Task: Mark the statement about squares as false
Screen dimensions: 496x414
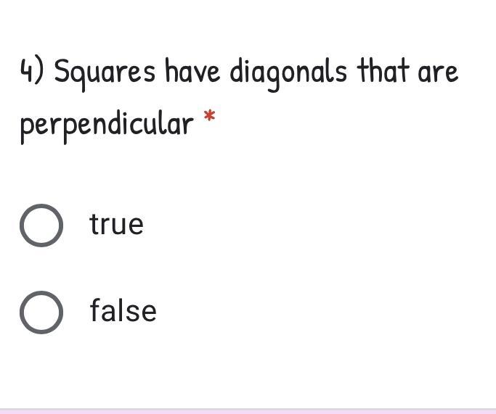Action: [41, 312]
